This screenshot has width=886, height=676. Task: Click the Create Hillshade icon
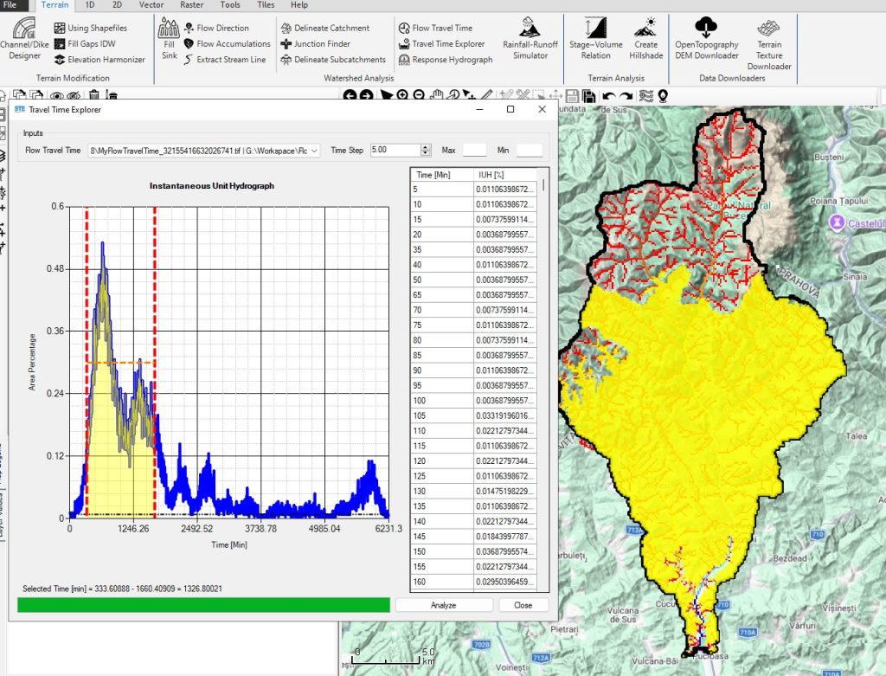[645, 40]
